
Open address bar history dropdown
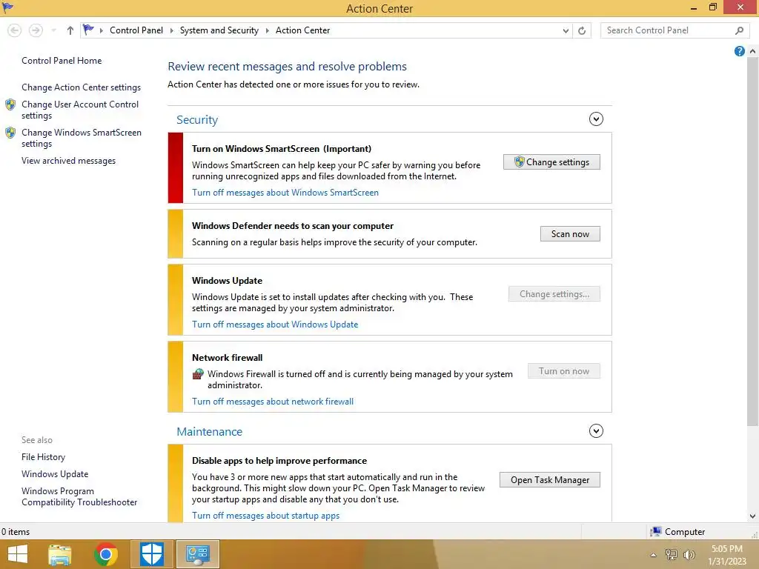(x=566, y=30)
